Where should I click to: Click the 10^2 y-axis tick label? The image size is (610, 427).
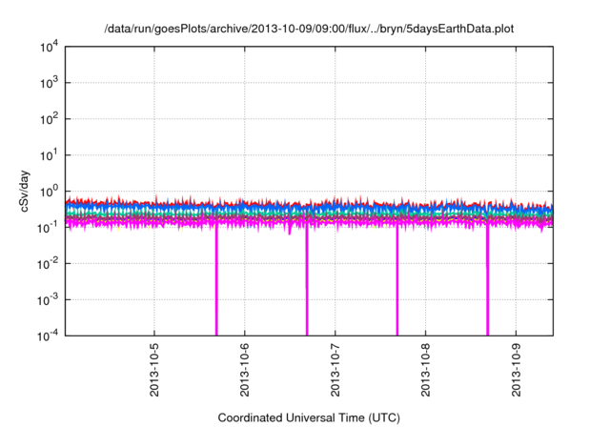point(49,119)
